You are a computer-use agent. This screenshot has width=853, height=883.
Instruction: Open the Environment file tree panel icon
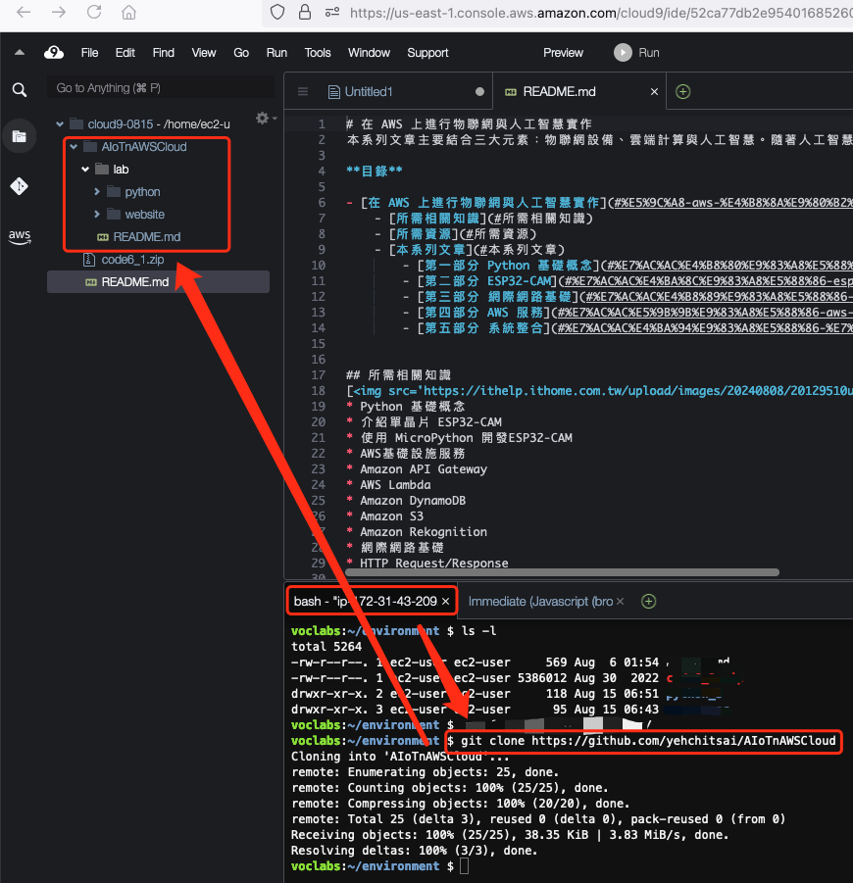point(20,136)
